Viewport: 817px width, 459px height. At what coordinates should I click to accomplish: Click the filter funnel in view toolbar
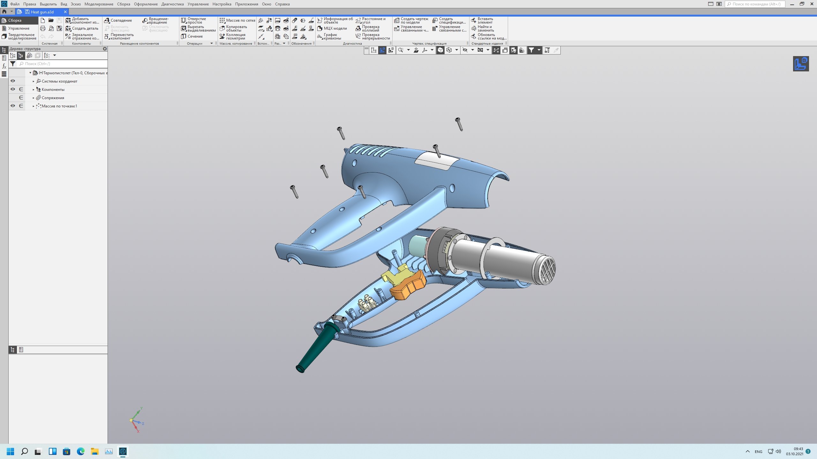531,50
